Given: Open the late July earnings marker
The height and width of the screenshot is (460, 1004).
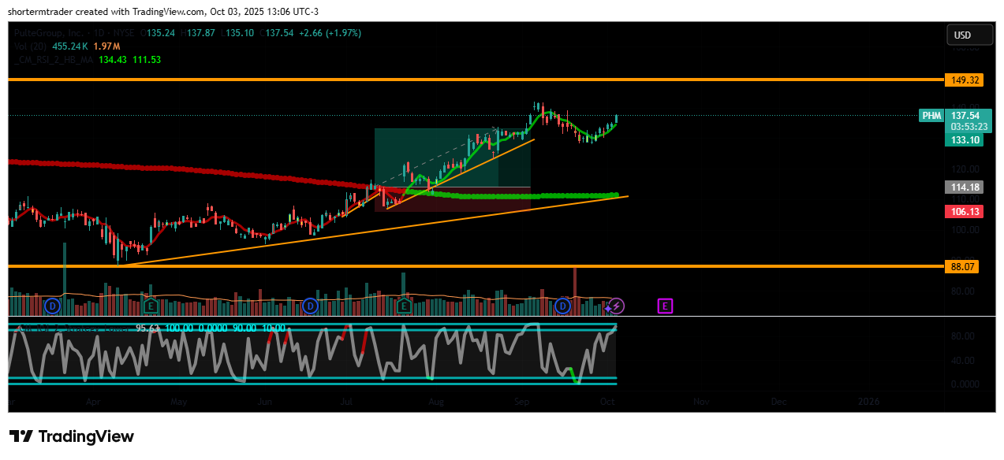Looking at the screenshot, I should 405,305.
